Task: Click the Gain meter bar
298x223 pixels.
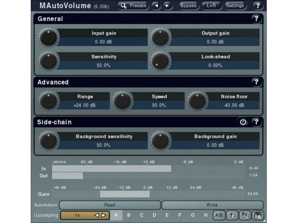Action: [x=149, y=194]
